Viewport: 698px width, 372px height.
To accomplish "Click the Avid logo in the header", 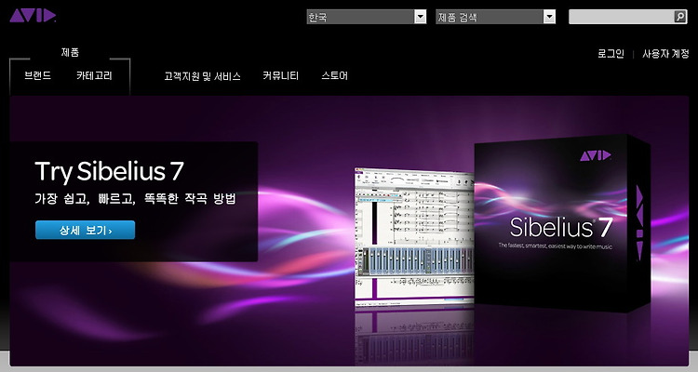I will (x=33, y=16).
